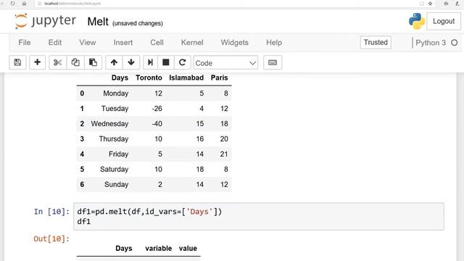Cut selected cells with scissors icon
The height and width of the screenshot is (261, 464).
click(58, 62)
